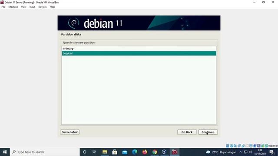
Task: Click the shared folders icon in VirtualBox status bar
Action: tap(247, 146)
